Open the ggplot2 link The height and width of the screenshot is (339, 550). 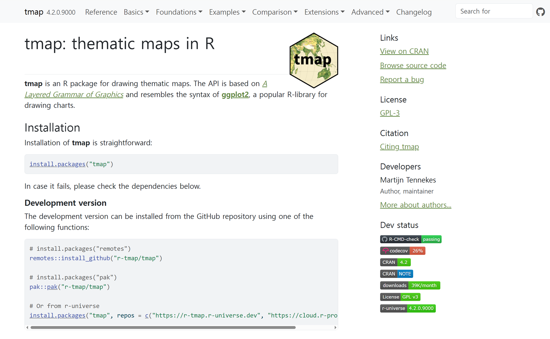(235, 95)
